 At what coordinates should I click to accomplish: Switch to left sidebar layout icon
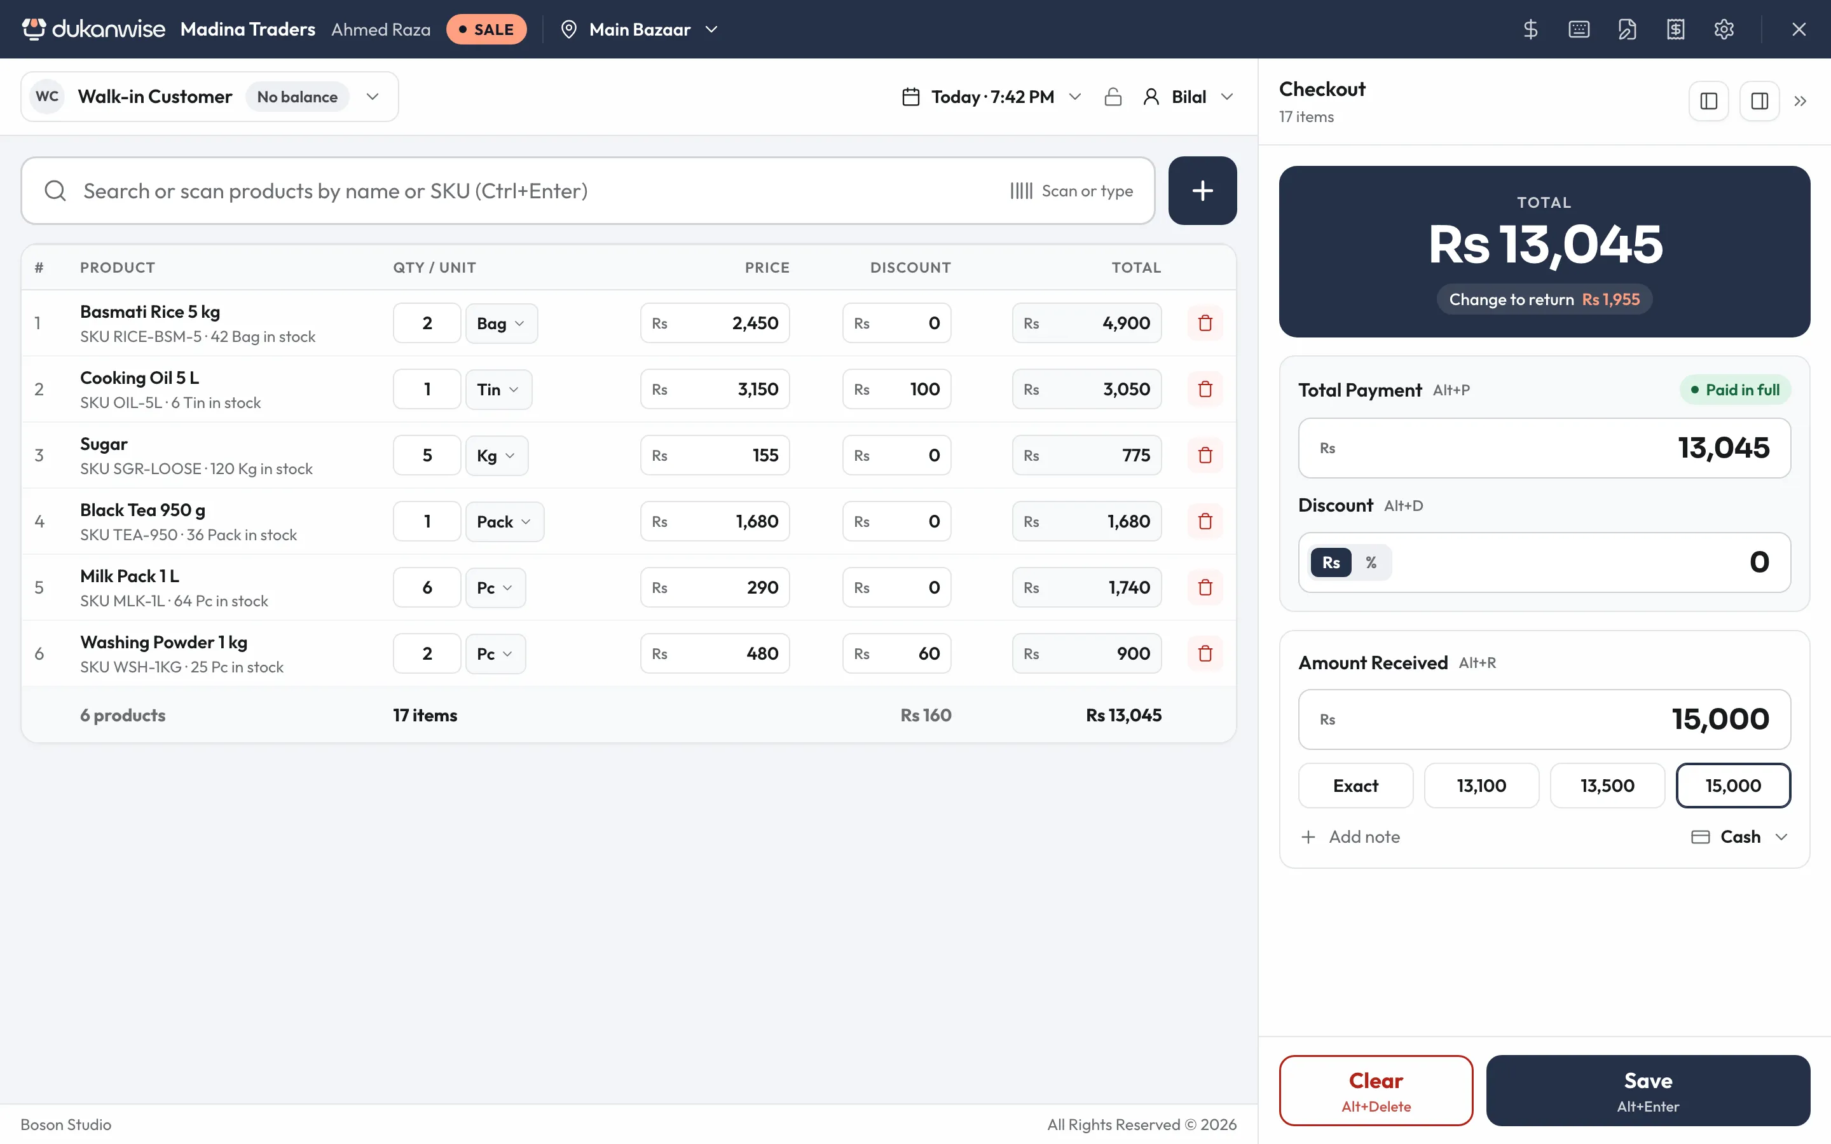tap(1708, 100)
